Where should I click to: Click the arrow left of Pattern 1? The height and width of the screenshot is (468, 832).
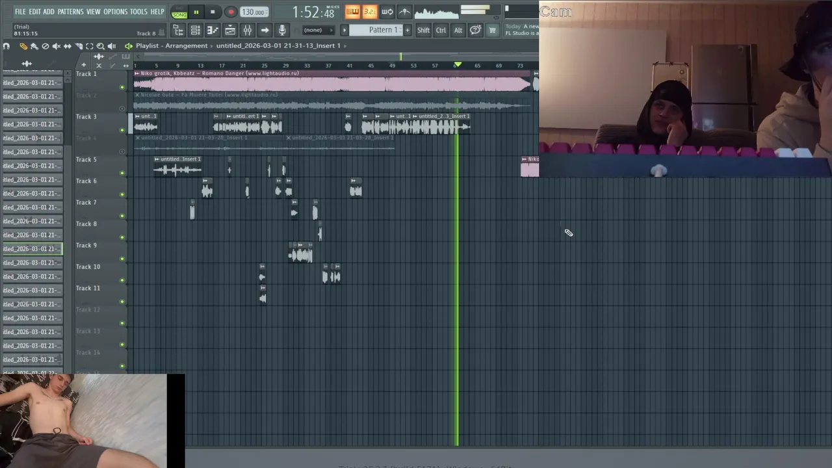[344, 30]
